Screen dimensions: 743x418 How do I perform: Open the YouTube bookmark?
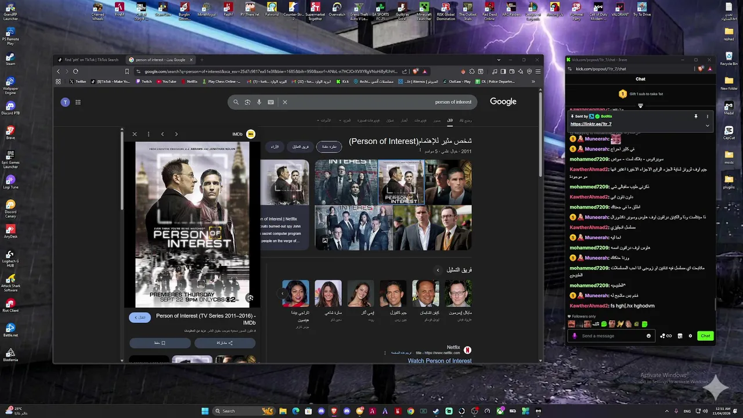point(166,82)
